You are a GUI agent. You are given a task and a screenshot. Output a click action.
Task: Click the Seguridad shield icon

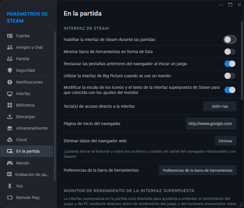(x=10, y=71)
